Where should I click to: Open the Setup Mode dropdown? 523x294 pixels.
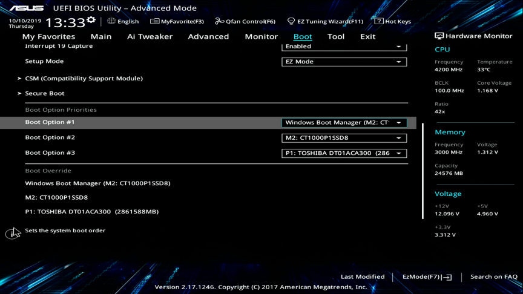click(344, 62)
